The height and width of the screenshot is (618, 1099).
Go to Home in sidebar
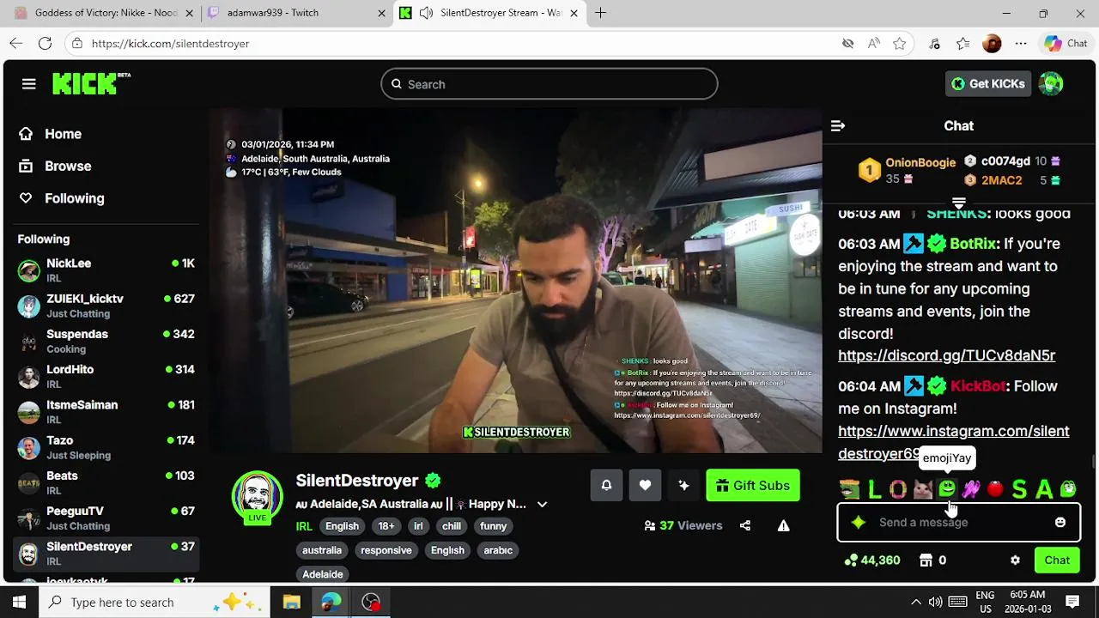tap(51, 134)
